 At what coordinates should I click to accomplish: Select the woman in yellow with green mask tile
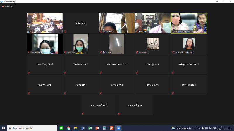(81, 44)
